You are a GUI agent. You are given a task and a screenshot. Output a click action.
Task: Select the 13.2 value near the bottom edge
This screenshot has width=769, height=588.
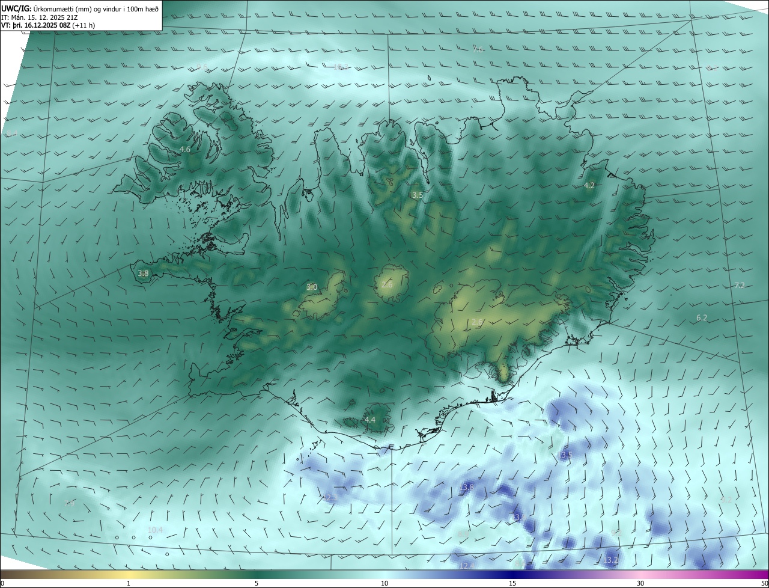click(x=610, y=560)
